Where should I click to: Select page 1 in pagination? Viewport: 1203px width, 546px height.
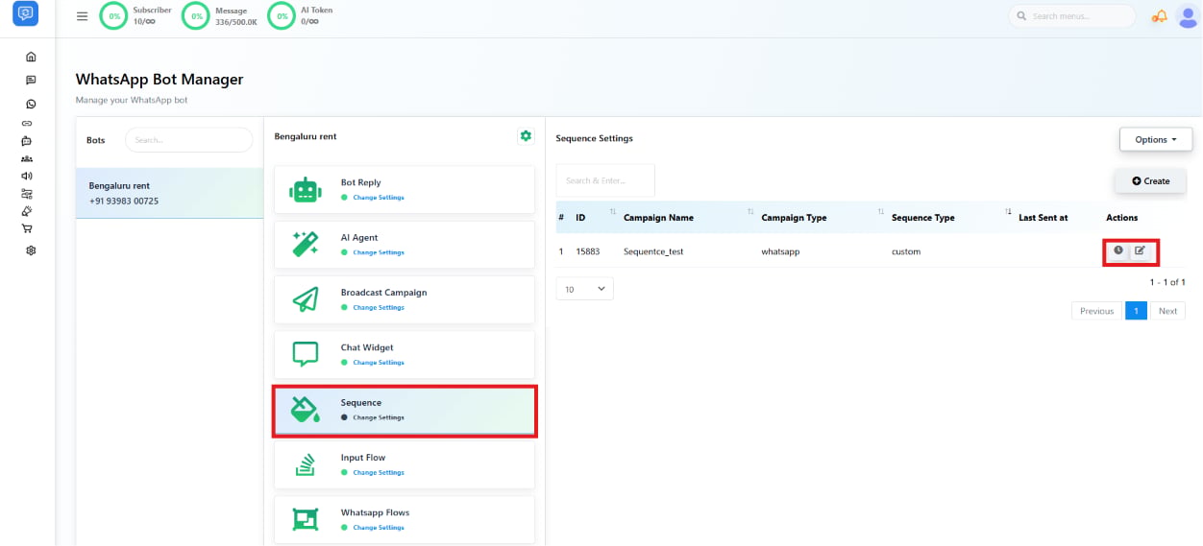click(1136, 311)
